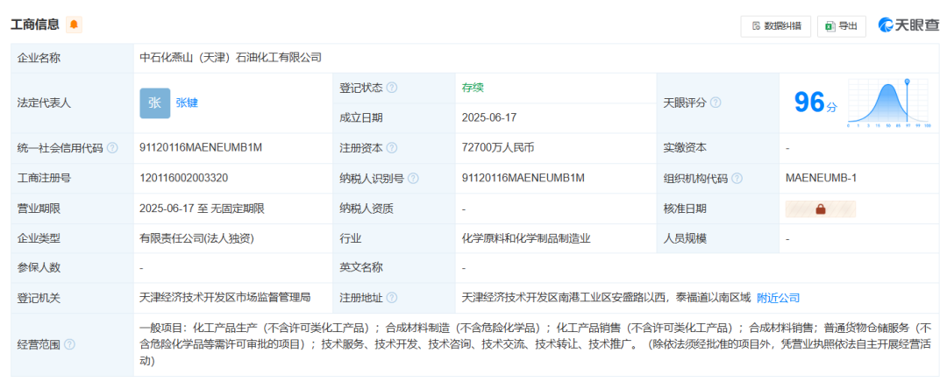
Task: Click the 营业期限 label cell
Action: (x=73, y=209)
